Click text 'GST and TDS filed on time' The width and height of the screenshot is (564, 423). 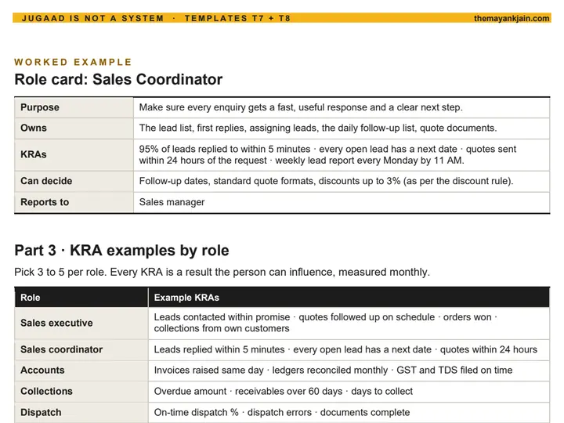coord(454,370)
